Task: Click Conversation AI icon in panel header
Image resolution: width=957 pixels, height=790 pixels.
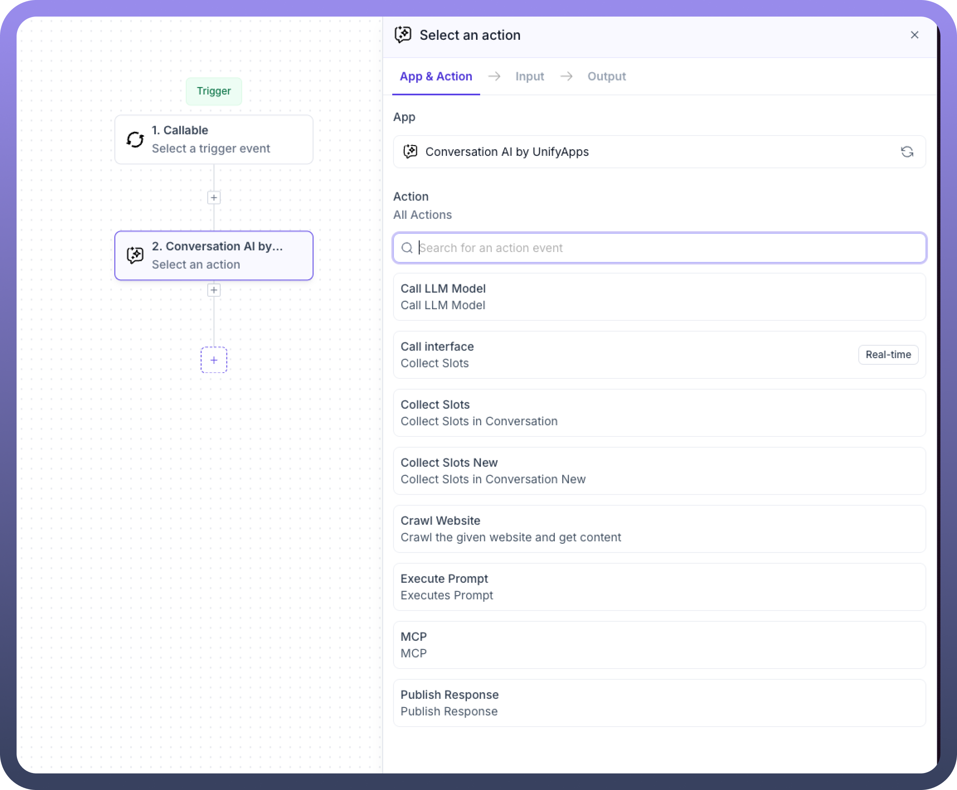Action: [403, 35]
